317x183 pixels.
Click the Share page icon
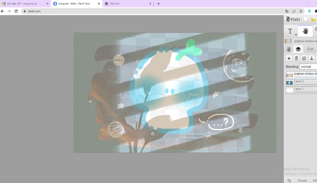point(294,11)
